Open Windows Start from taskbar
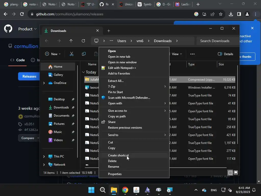This screenshot has height=196, width=261. pyautogui.click(x=91, y=190)
